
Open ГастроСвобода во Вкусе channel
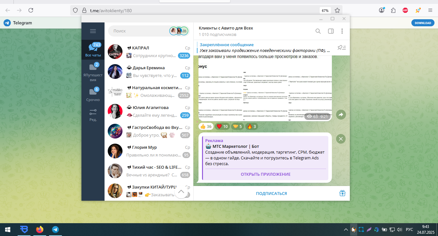pos(149,131)
